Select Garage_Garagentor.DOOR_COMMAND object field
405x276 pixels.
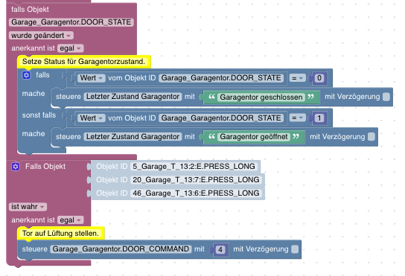tap(121, 249)
